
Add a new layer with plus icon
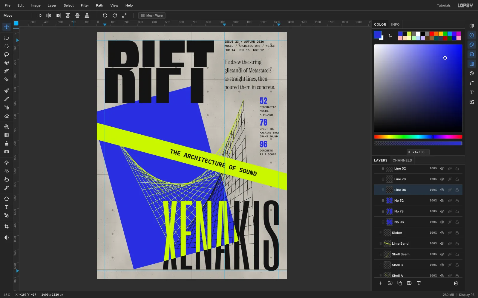(381, 283)
